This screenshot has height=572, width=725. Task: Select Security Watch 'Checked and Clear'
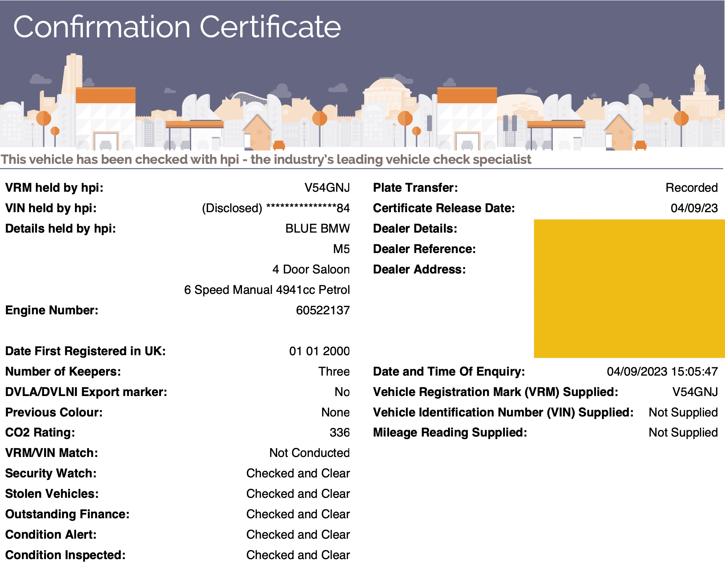tap(298, 473)
